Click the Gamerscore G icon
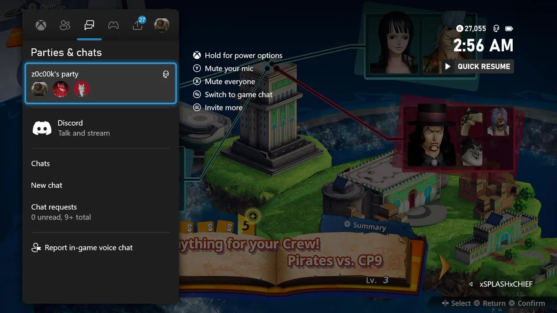 tap(460, 29)
